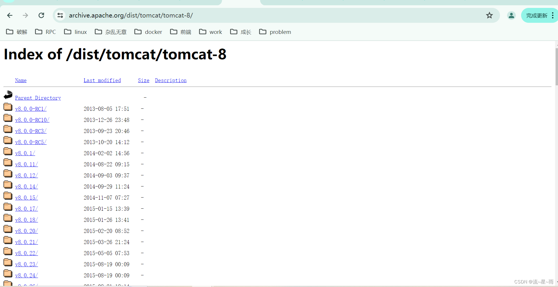This screenshot has height=287, width=558.
Task: Click folder icon beside v8.0.24/
Action: (8, 273)
